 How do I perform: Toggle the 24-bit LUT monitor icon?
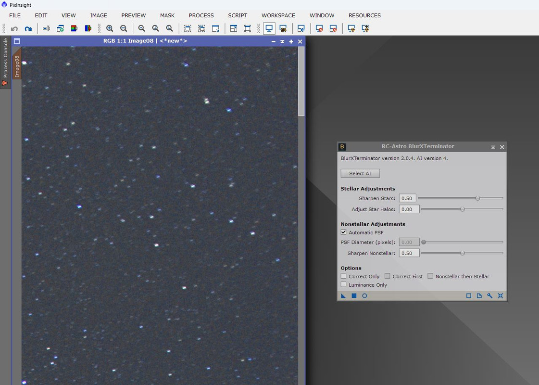tap(283, 28)
